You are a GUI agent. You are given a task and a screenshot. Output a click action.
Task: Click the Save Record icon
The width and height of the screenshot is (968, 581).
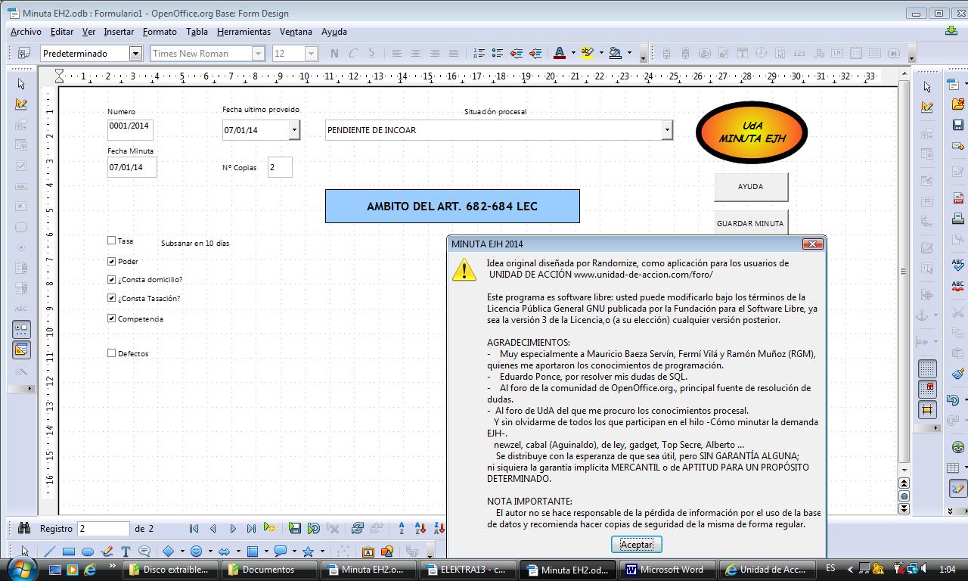coord(295,528)
